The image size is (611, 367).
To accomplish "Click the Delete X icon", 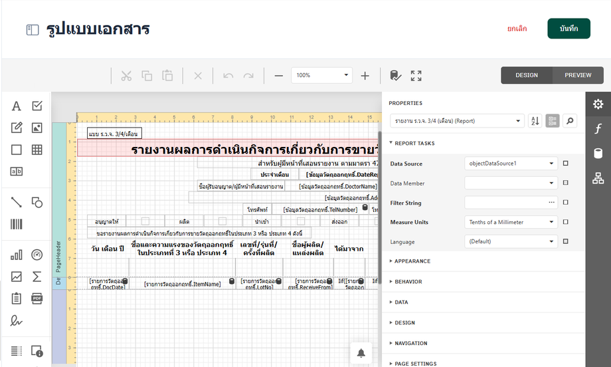I will coord(198,76).
